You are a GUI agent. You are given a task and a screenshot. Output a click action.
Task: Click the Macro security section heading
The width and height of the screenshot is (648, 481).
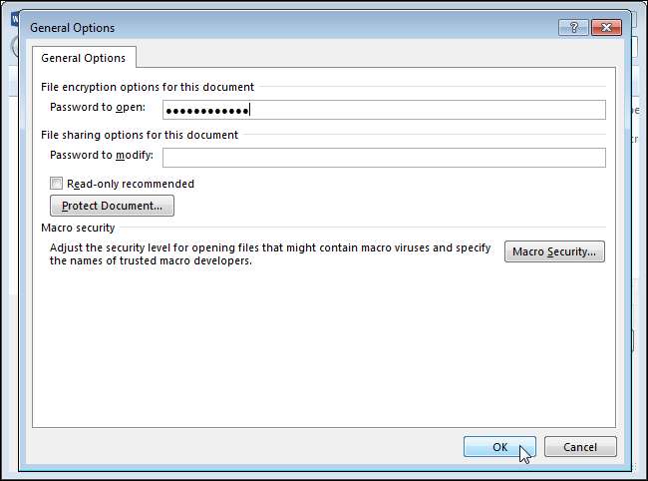[x=78, y=228]
